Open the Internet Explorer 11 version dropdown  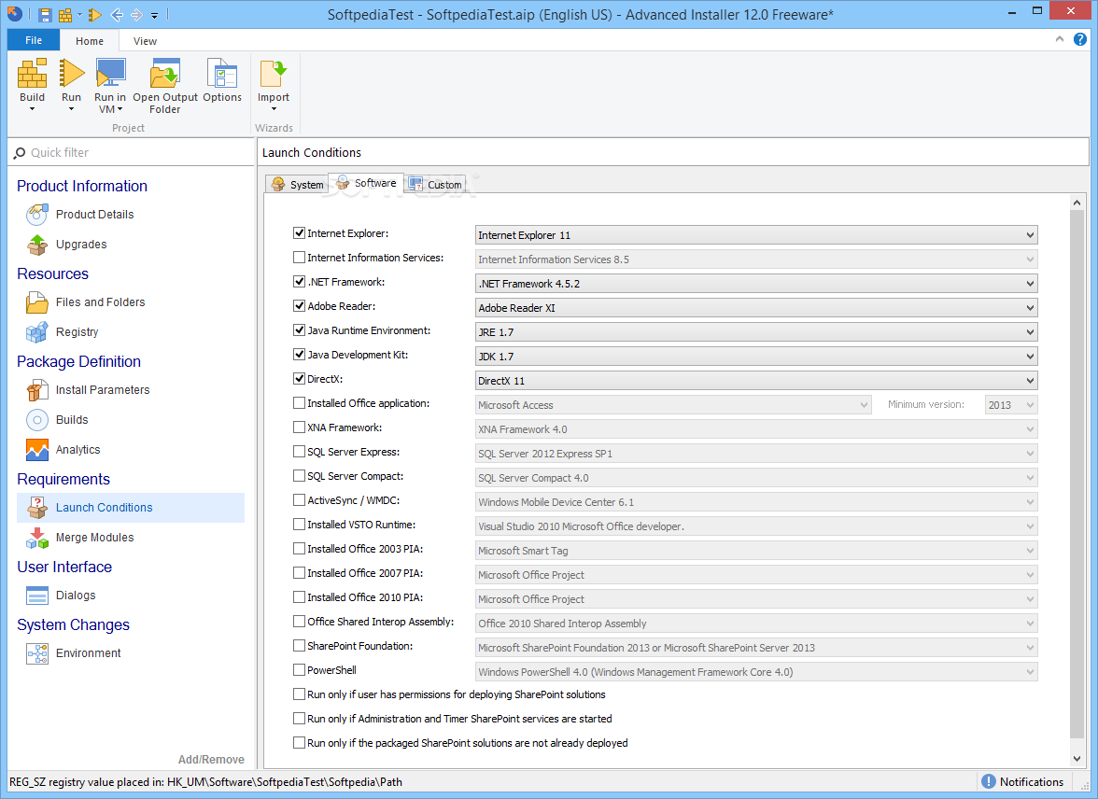pyautogui.click(x=756, y=235)
